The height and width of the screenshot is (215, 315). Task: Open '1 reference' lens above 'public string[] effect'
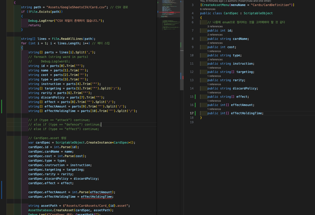[214, 92]
